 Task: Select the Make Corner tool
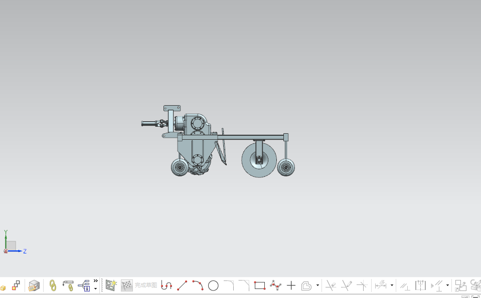362,285
